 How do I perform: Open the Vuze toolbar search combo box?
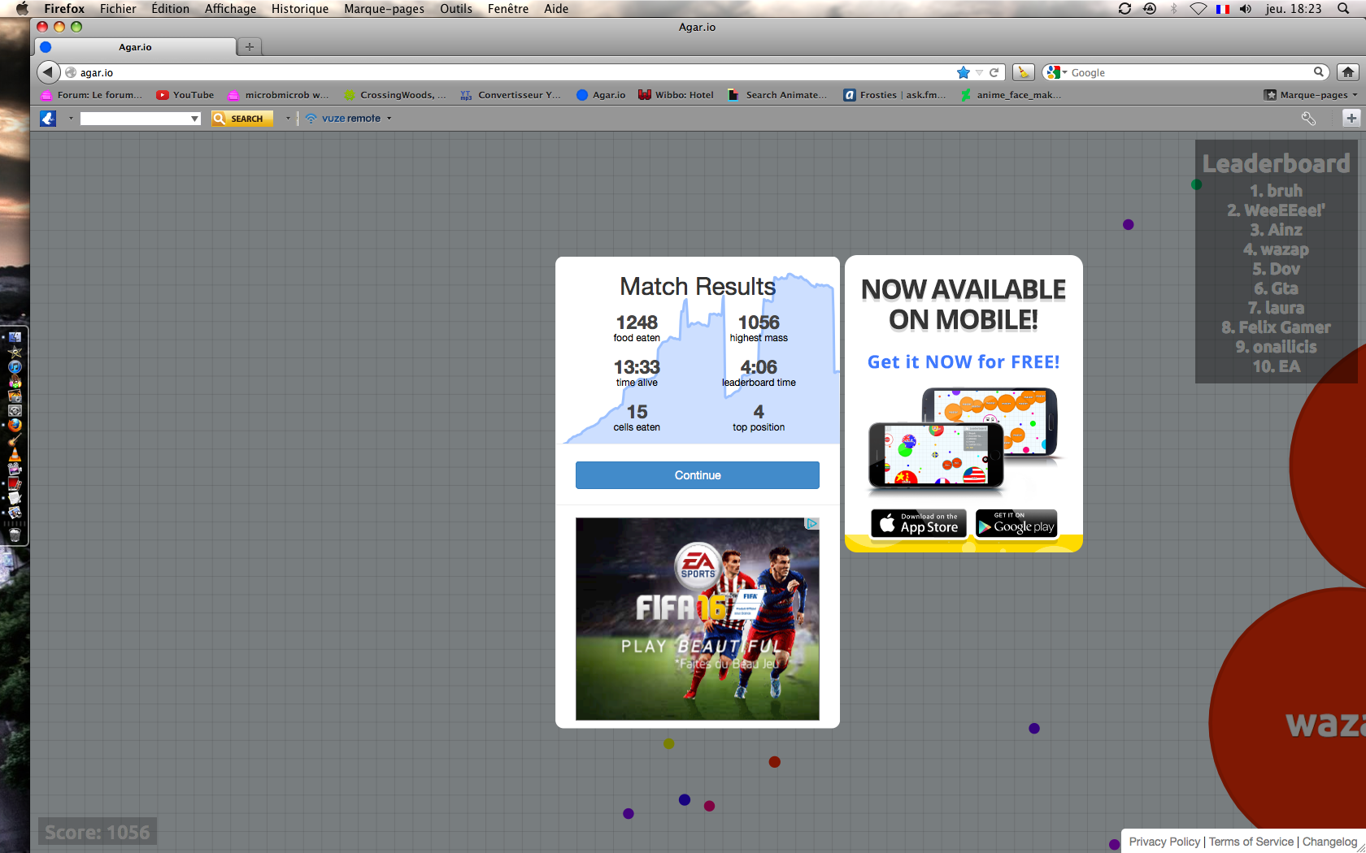(x=141, y=119)
